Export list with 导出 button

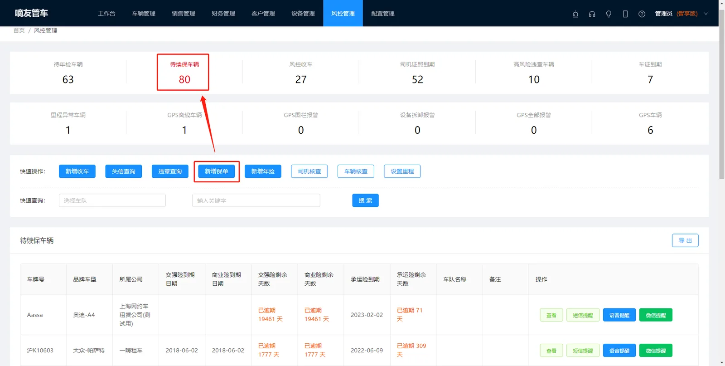(x=685, y=240)
